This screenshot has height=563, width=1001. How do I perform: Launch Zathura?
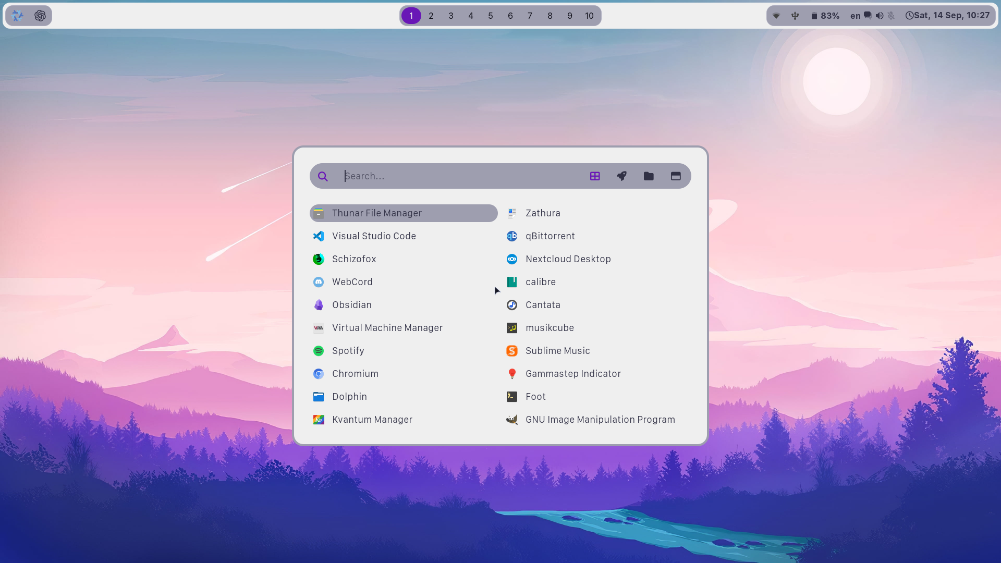[597, 213]
